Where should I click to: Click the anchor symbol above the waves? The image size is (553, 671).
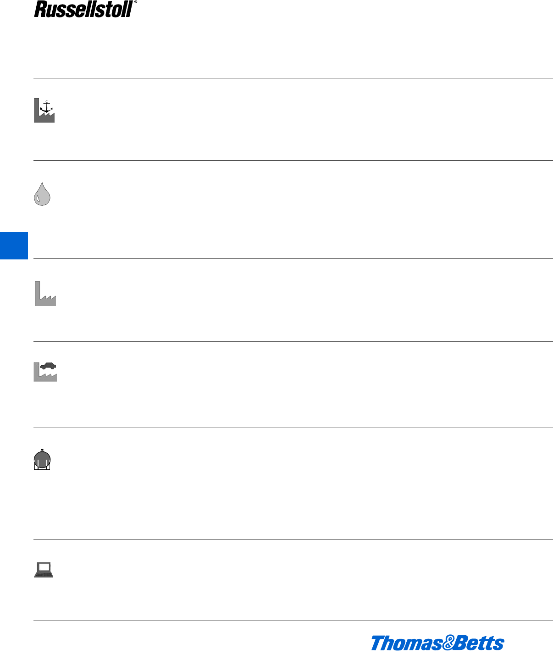tap(46, 107)
